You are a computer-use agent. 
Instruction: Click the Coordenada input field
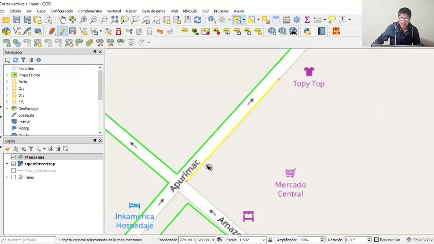point(197,240)
